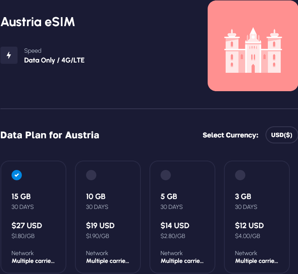Click the $12 USD price
The height and width of the screenshot is (274, 298).
pos(250,226)
